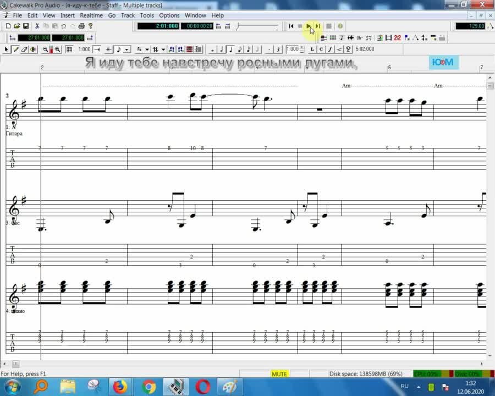Open the Console mixer view icon
Screen dimensions: 495x396
[380, 38]
